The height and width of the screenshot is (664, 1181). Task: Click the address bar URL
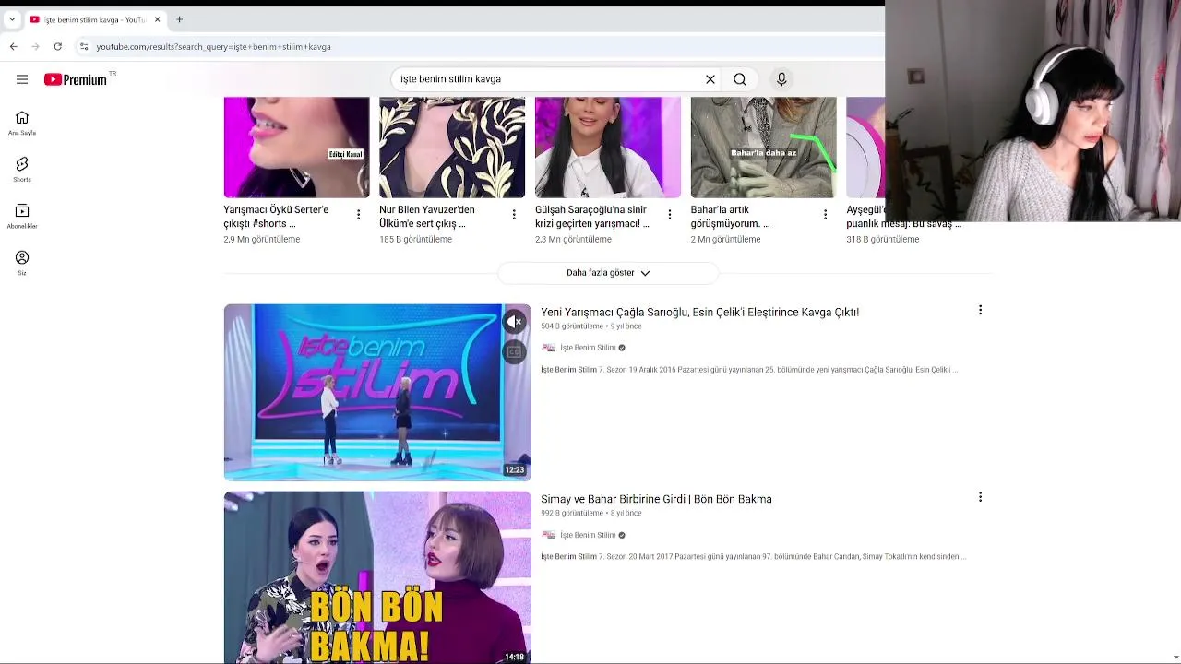(x=213, y=46)
